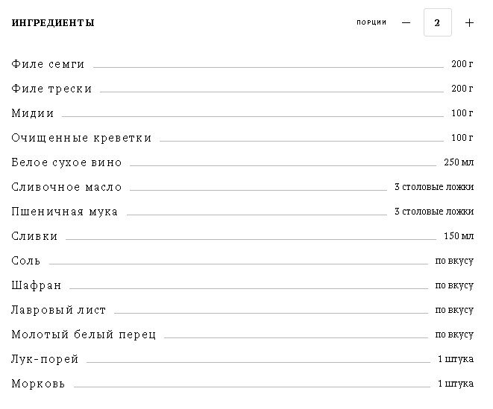The image size is (493, 409).
Task: Increase portions with the plus button
Action: point(469,22)
